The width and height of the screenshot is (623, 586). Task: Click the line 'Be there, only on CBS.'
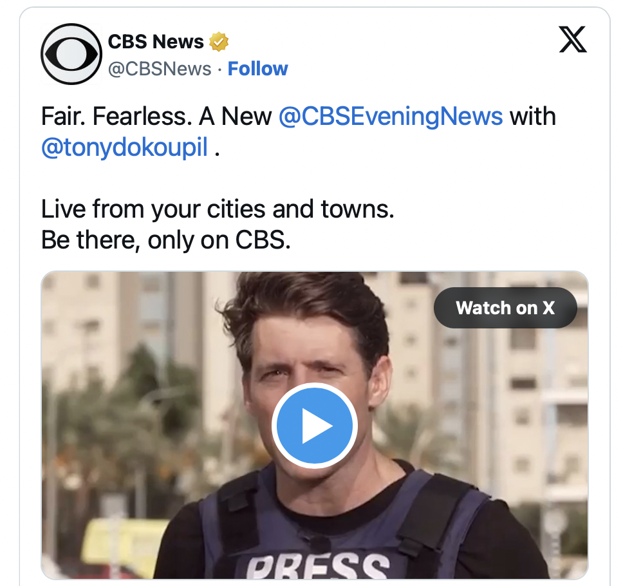click(x=166, y=240)
